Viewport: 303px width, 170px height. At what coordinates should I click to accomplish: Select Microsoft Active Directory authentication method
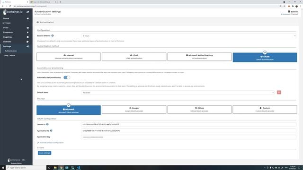(199, 57)
